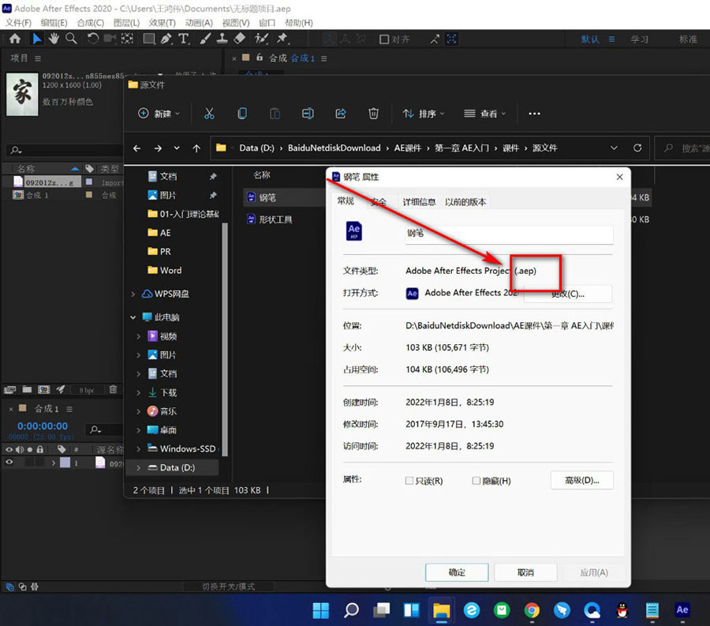Choose the Pen tool in After Effects

166,39
